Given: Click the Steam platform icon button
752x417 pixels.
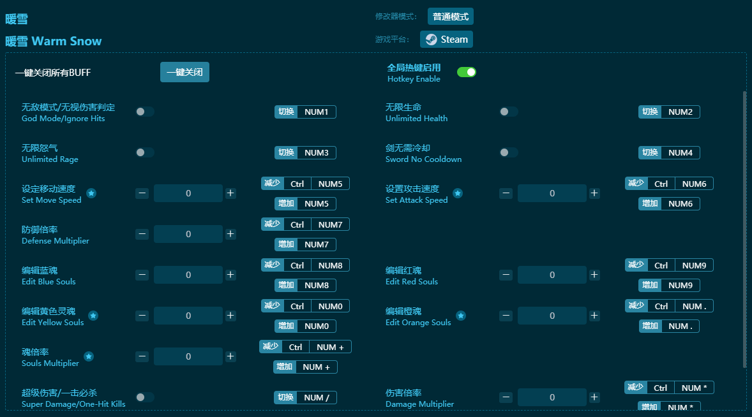Looking at the screenshot, I should point(446,40).
